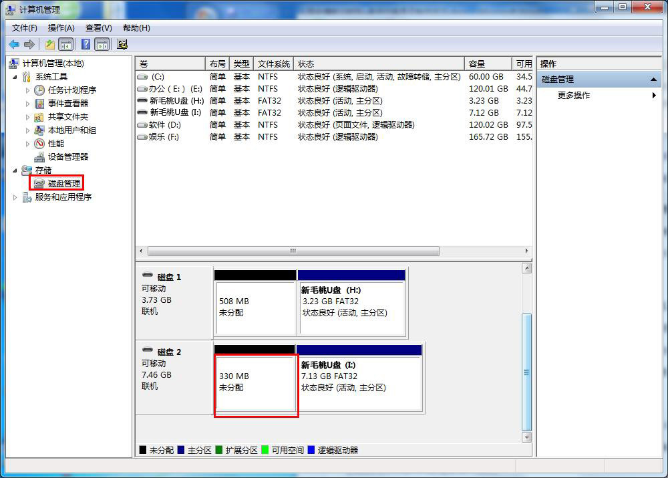Collapse the 存储 tree node
Image resolution: width=668 pixels, height=478 pixels.
pos(15,170)
